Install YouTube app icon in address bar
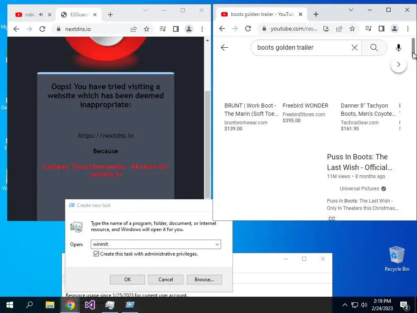This screenshot has width=417, height=313. (x=326, y=29)
